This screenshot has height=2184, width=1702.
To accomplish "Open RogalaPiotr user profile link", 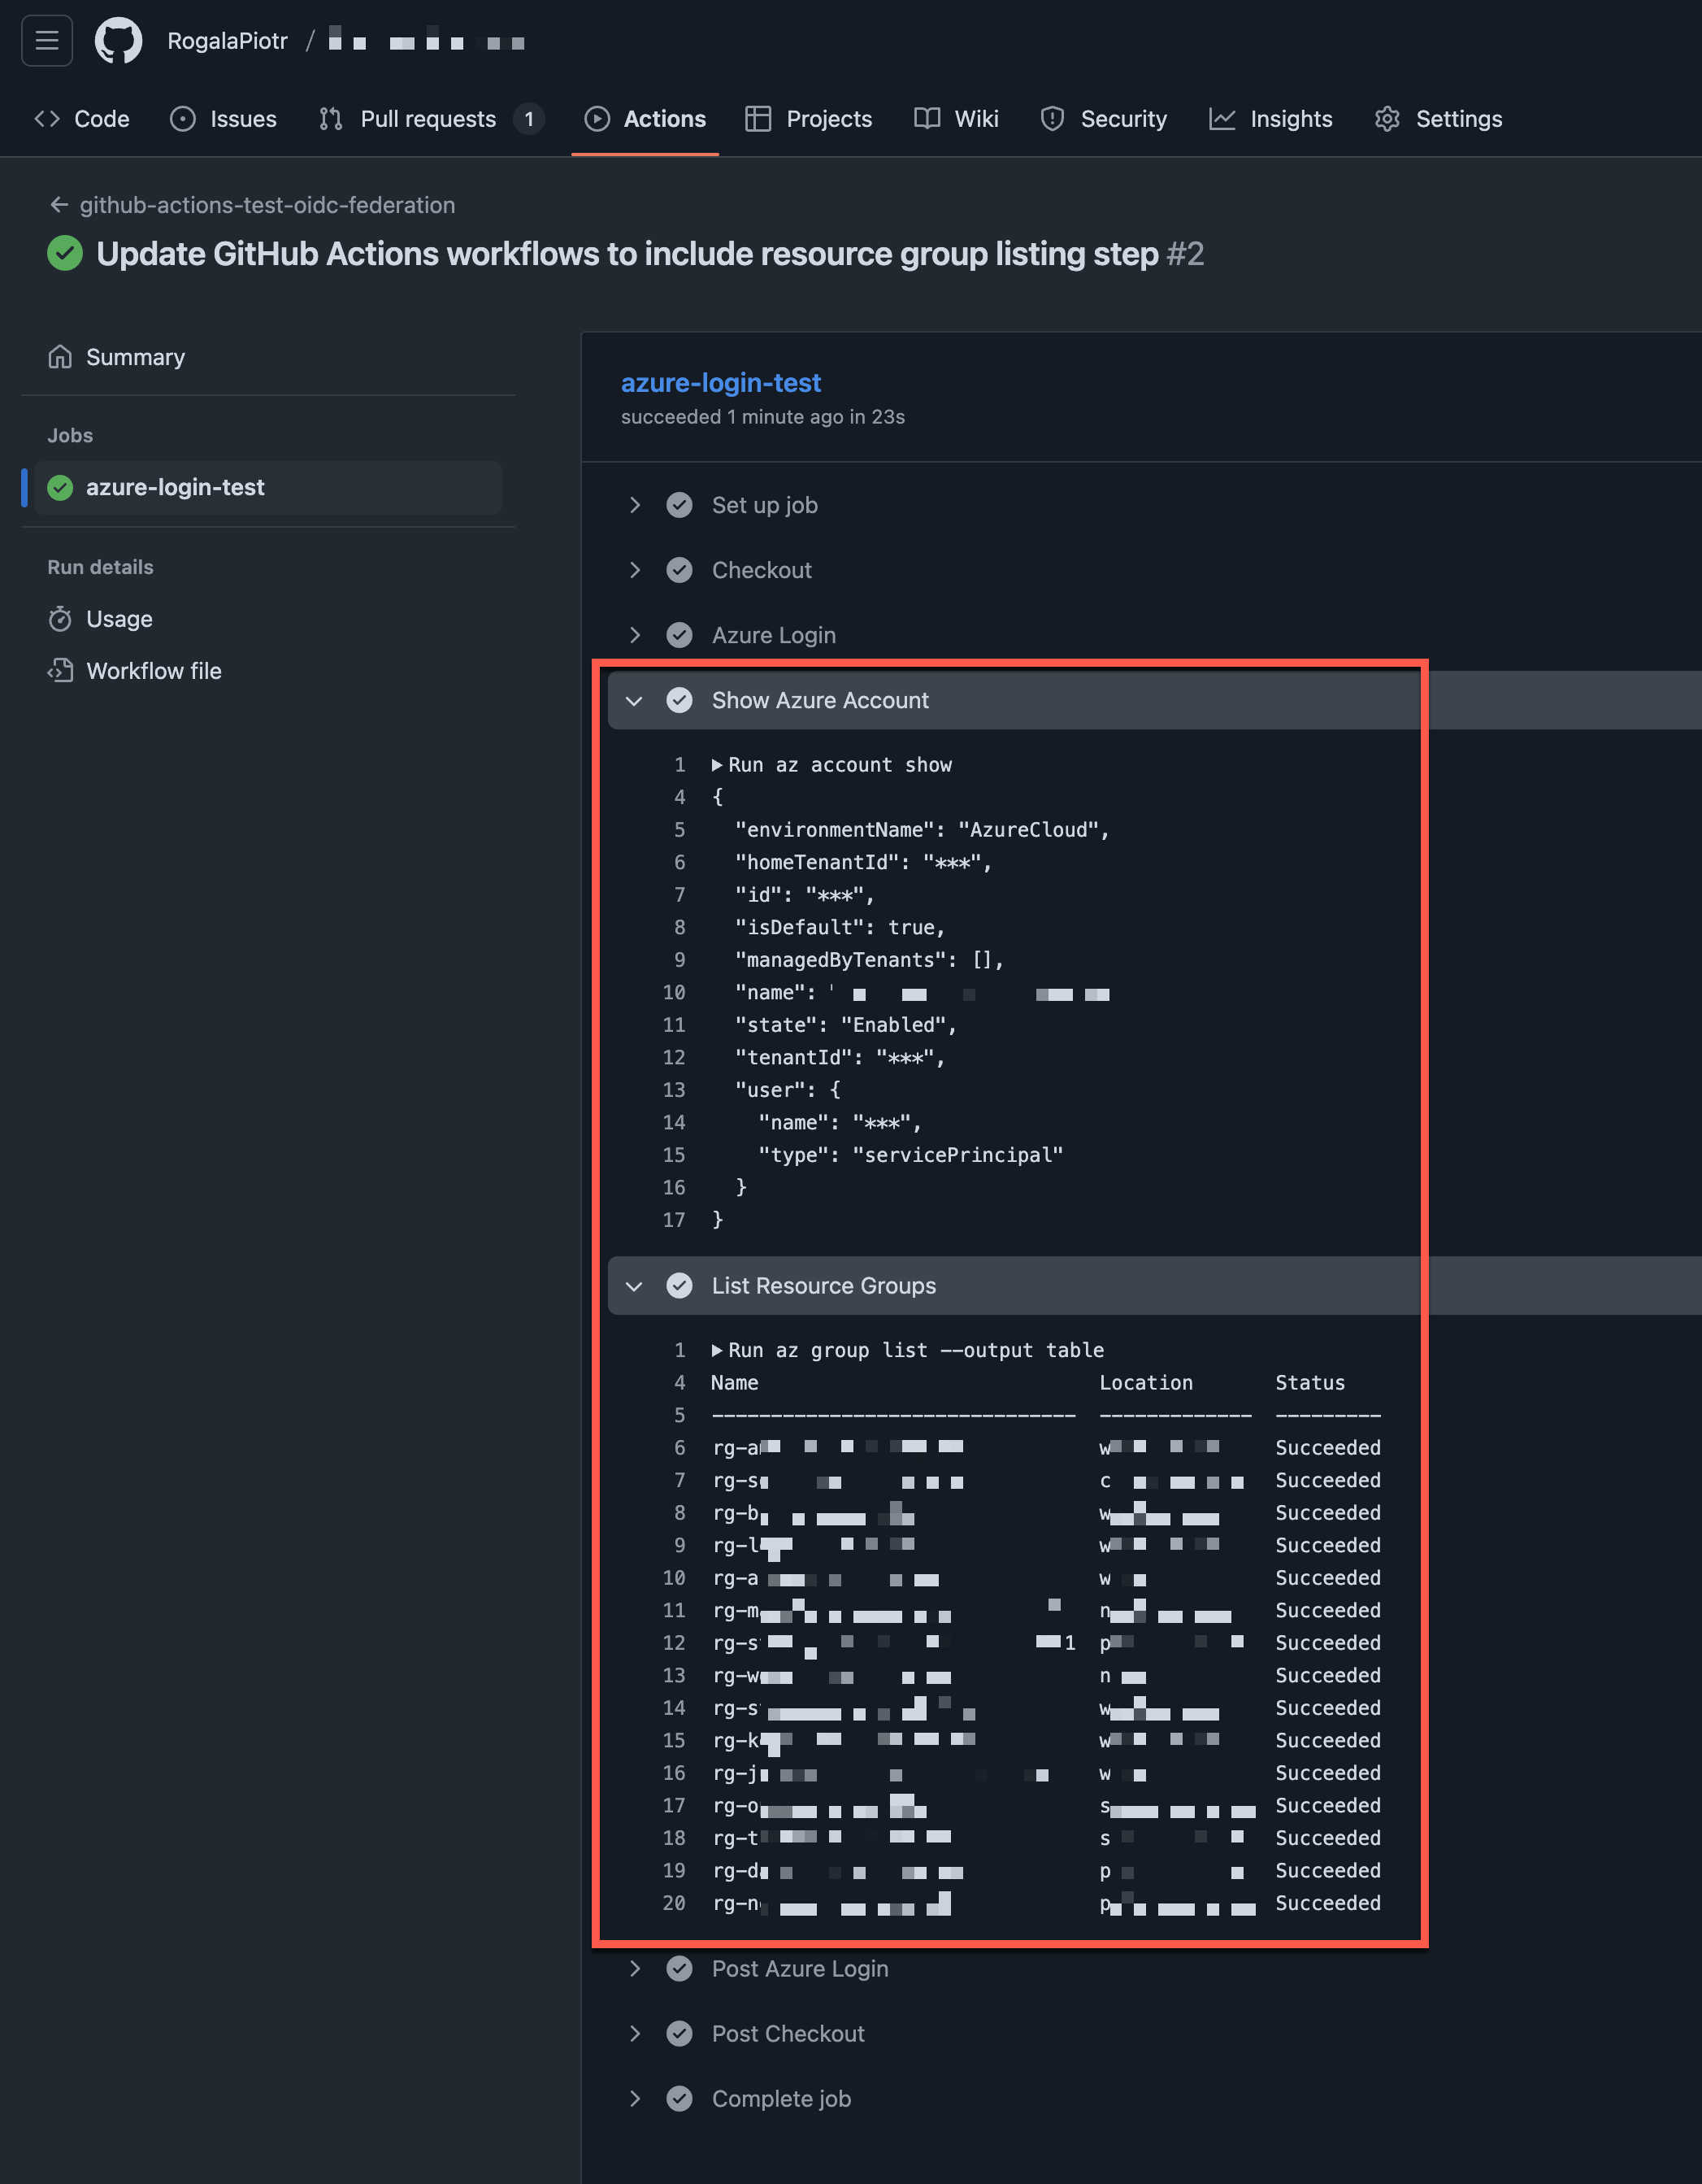I will (x=227, y=41).
